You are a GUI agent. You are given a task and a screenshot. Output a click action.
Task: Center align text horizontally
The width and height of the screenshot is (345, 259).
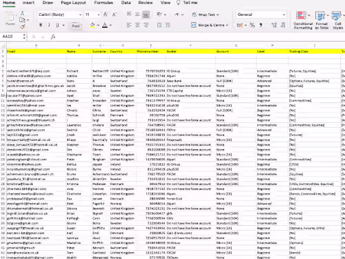click(137, 25)
